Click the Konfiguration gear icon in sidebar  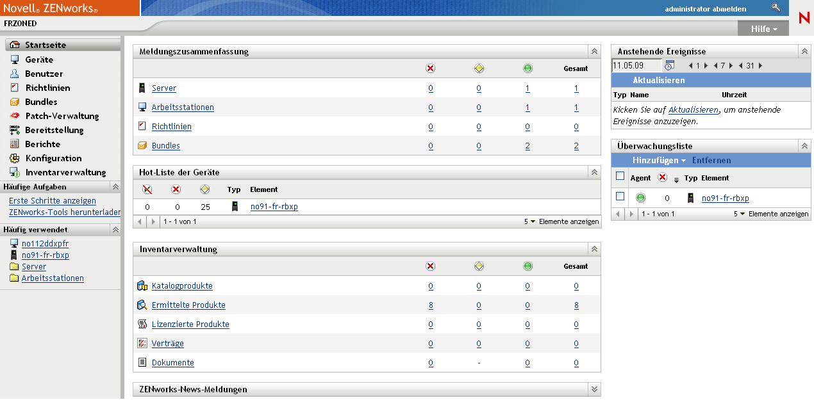coord(15,158)
